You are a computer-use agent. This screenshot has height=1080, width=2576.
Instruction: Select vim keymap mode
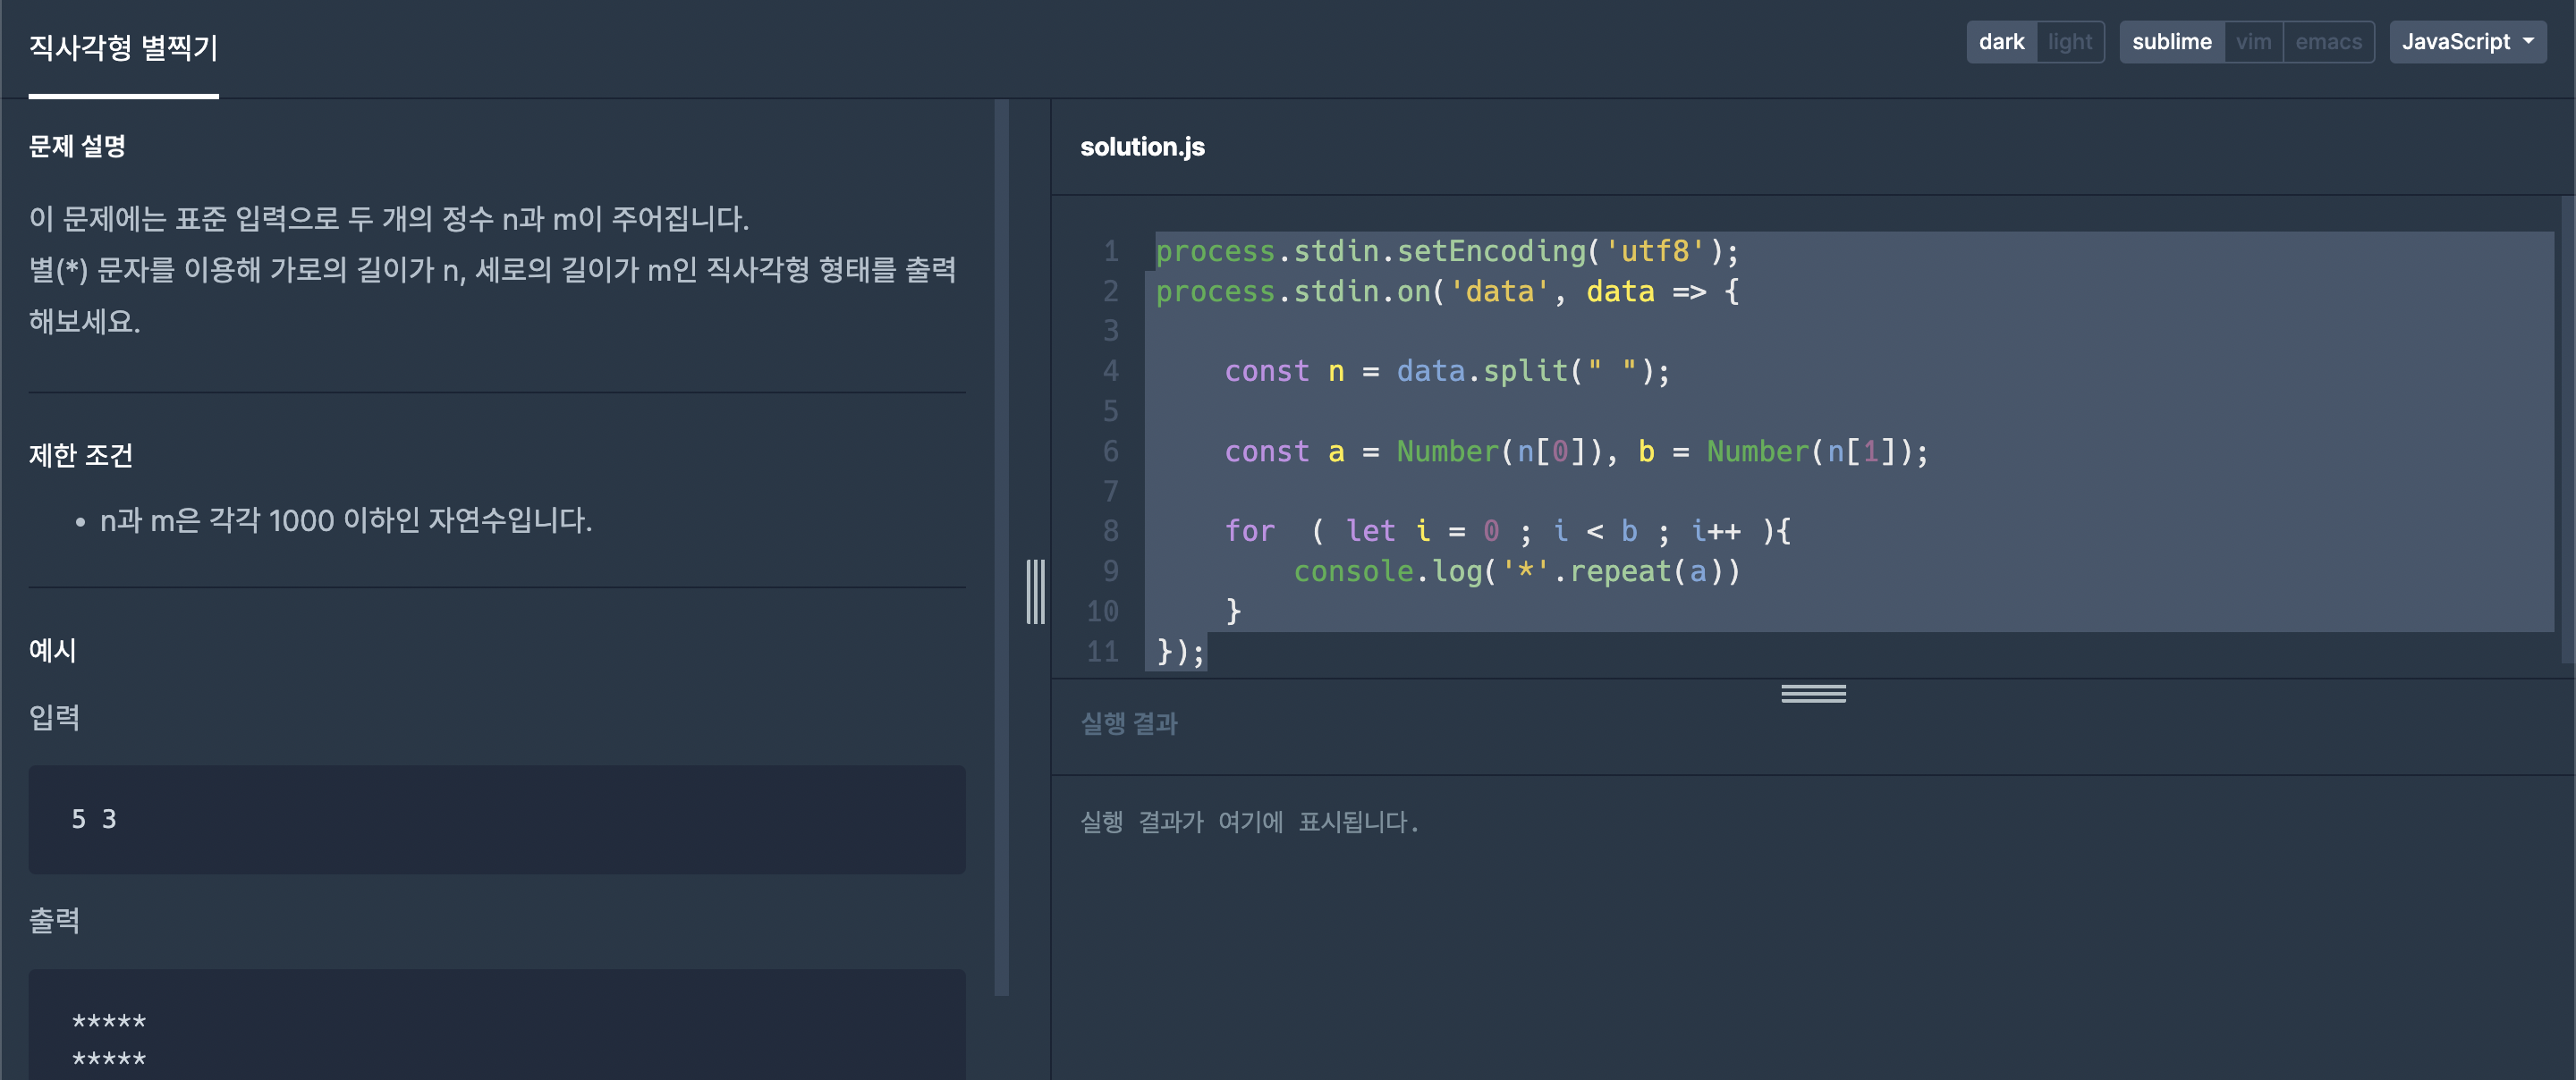point(2253,42)
